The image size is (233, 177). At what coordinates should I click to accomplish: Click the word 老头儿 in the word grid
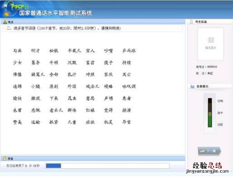[x=56, y=110]
